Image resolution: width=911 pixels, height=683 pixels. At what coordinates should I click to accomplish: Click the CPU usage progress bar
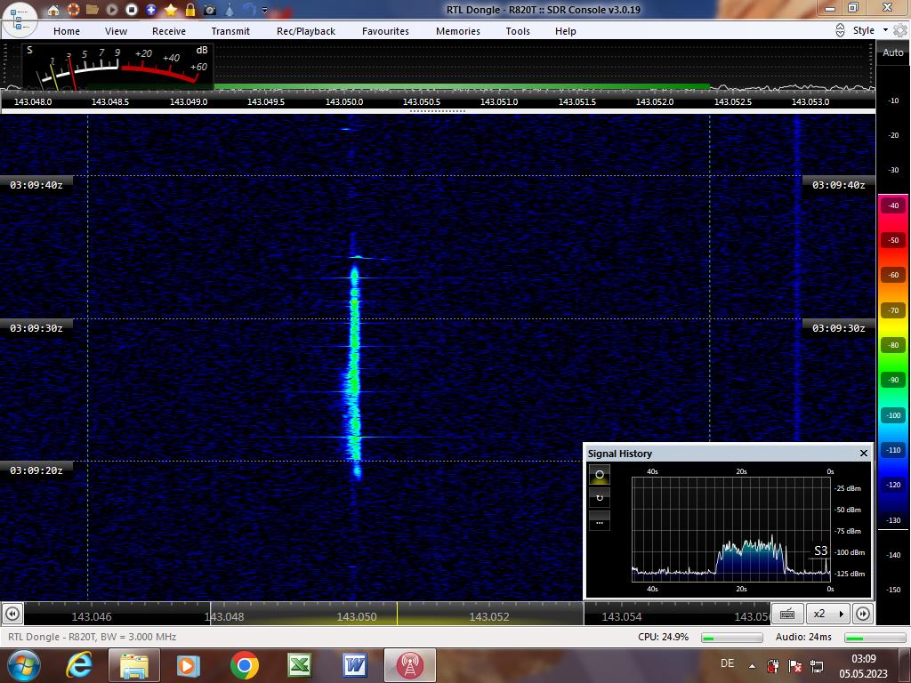pyautogui.click(x=732, y=638)
